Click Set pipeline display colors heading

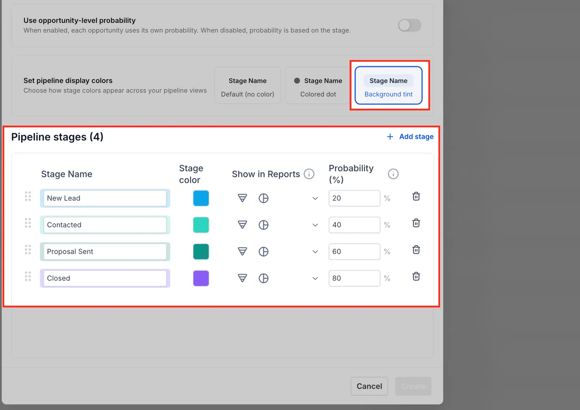(68, 80)
